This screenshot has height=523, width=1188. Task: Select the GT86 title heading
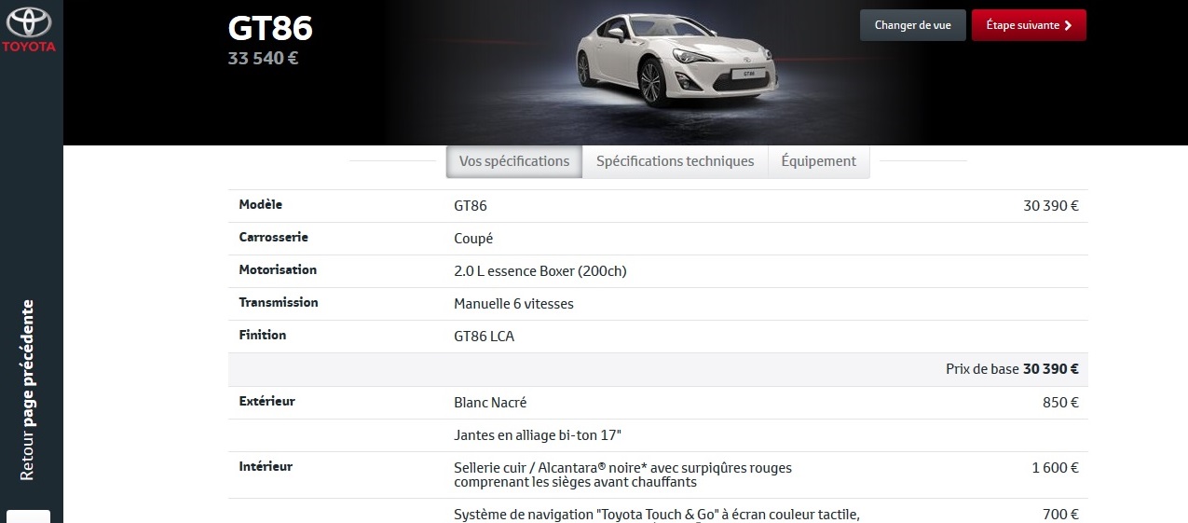point(270,28)
